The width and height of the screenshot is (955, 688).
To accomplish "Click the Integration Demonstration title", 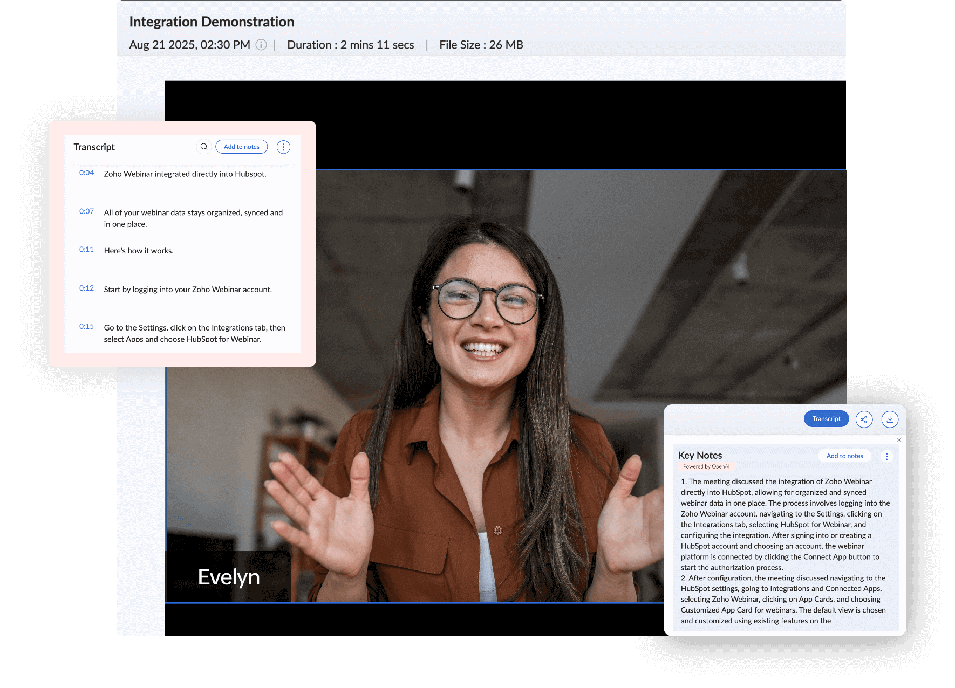I will click(x=211, y=22).
